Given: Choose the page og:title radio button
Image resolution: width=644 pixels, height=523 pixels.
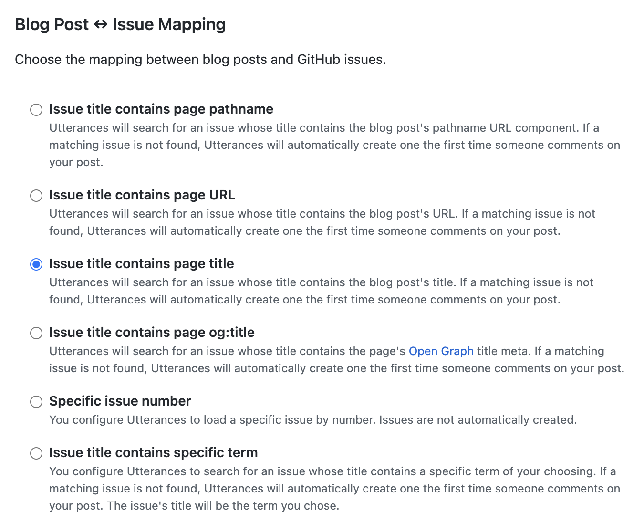Looking at the screenshot, I should pos(36,333).
